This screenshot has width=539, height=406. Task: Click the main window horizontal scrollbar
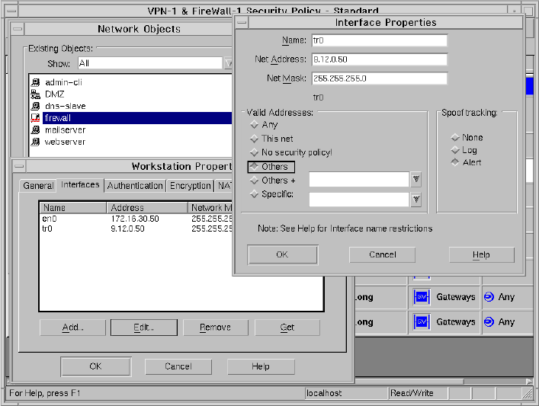click(409, 382)
